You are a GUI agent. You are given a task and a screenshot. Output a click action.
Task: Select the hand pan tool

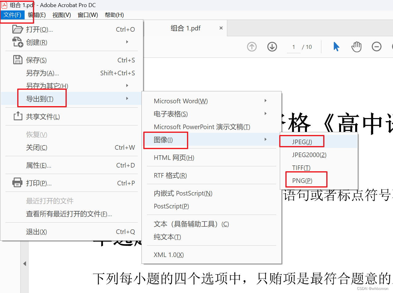[x=356, y=47]
